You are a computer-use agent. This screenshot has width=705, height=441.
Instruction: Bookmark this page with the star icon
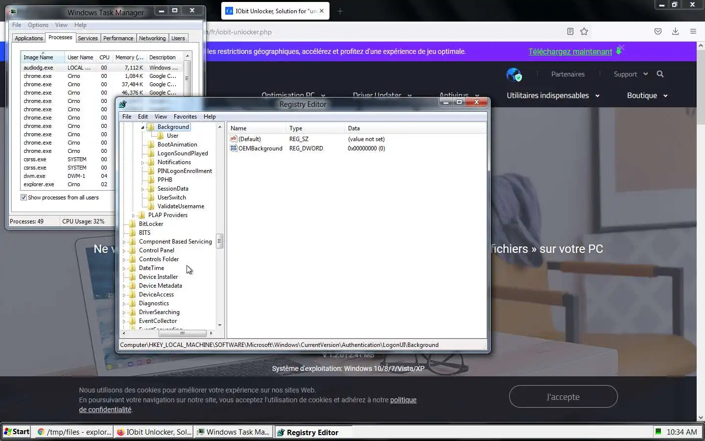[x=584, y=31]
